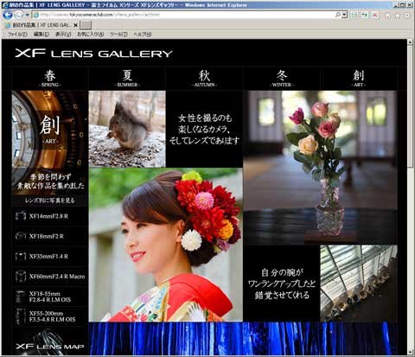Select the 春 SPRING gallery tab
The image size is (415, 357).
pyautogui.click(x=50, y=79)
